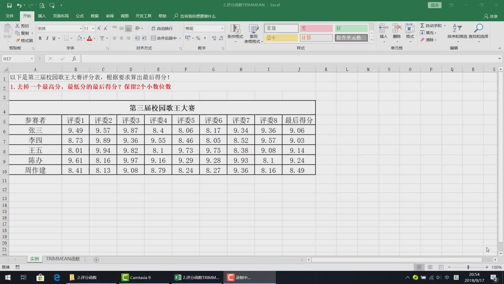This screenshot has width=504, height=284.
Task: Apply comma style
Action: [205, 38]
